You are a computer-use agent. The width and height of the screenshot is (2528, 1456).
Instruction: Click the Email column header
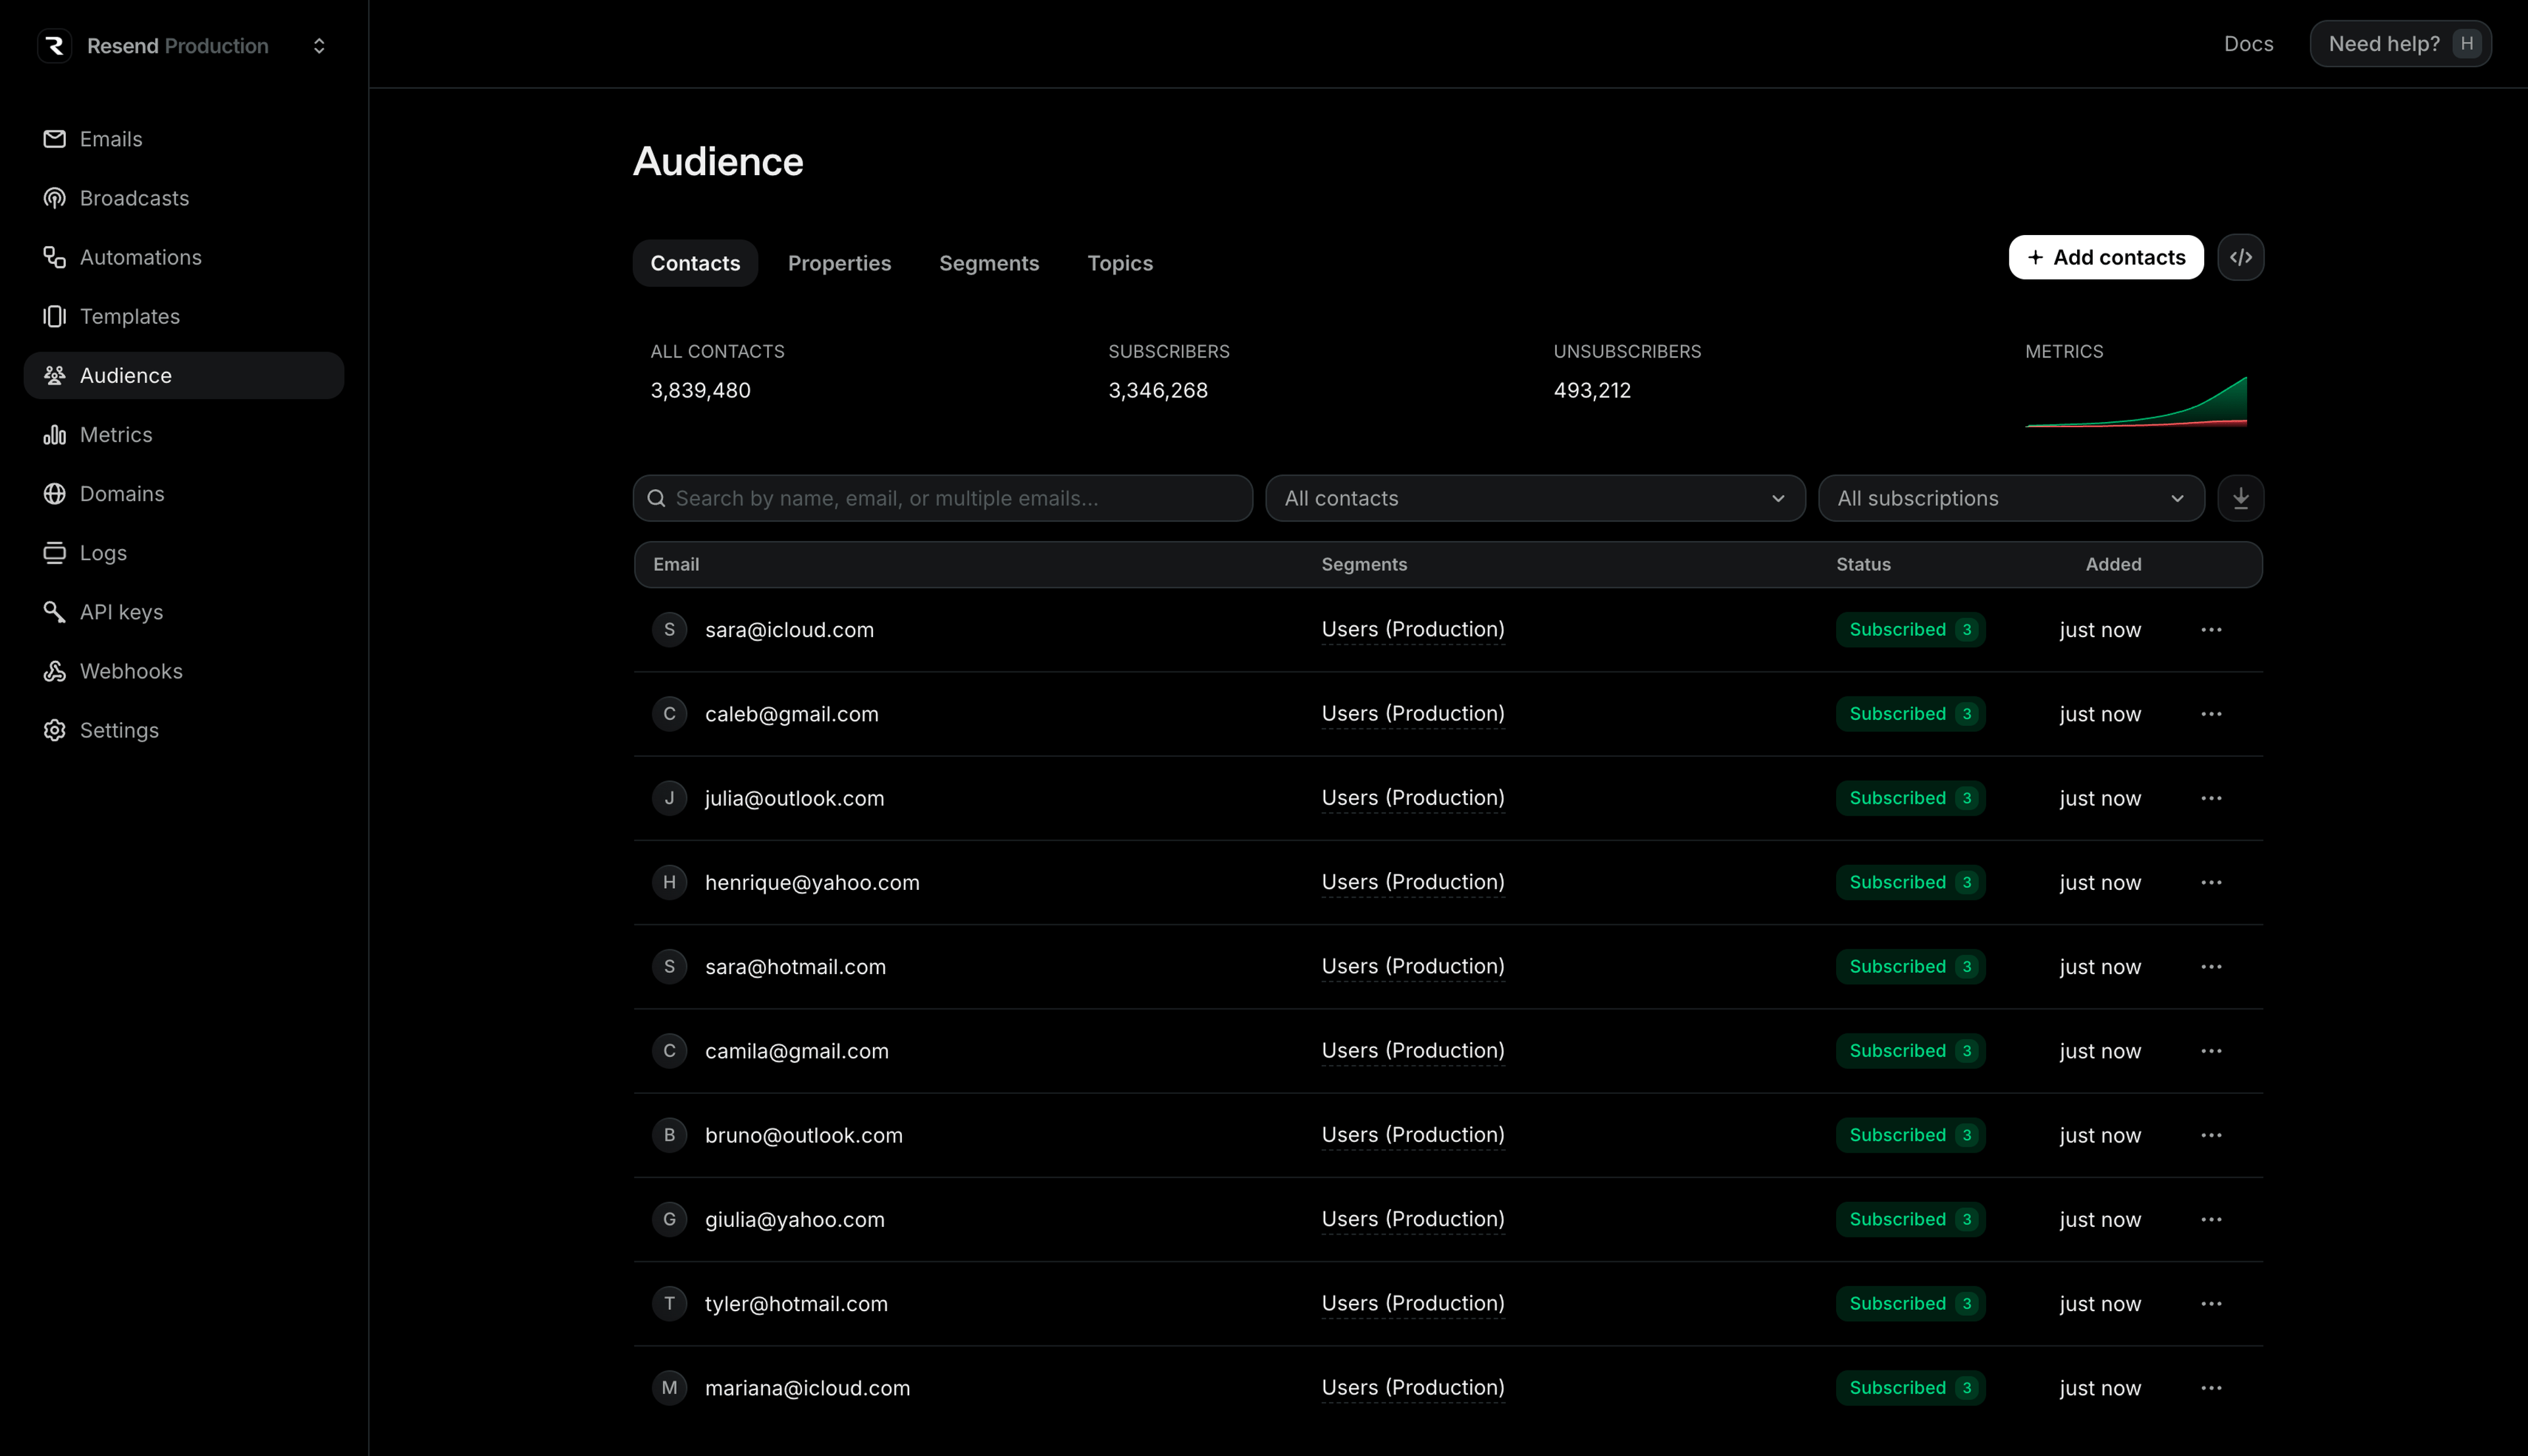(676, 564)
